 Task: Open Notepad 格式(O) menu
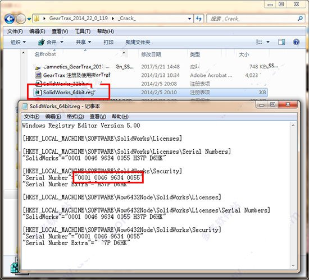pos(75,117)
